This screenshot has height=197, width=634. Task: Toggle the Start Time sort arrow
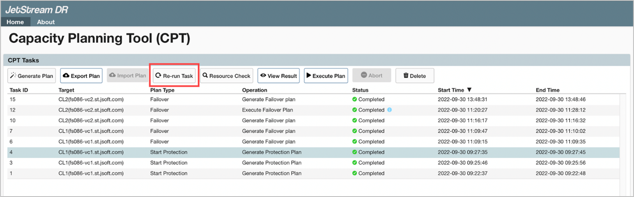[x=469, y=90]
